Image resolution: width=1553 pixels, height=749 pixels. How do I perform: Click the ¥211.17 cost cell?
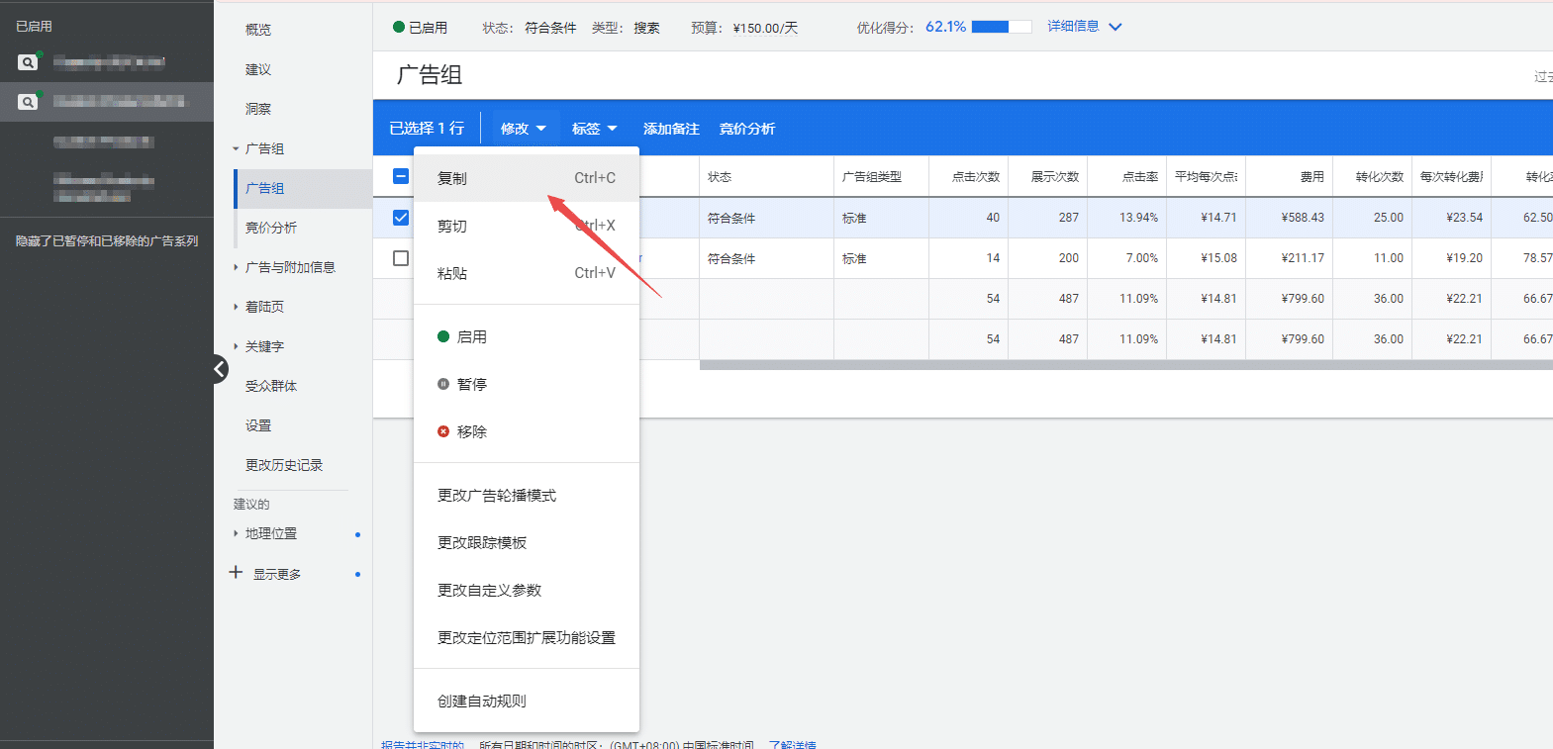(1303, 258)
